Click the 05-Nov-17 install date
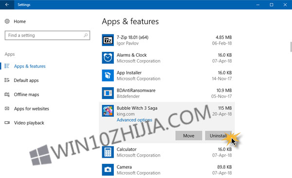The image size is (292, 178). [221, 97]
